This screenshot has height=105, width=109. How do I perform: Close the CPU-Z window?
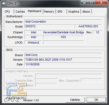click(101, 3)
